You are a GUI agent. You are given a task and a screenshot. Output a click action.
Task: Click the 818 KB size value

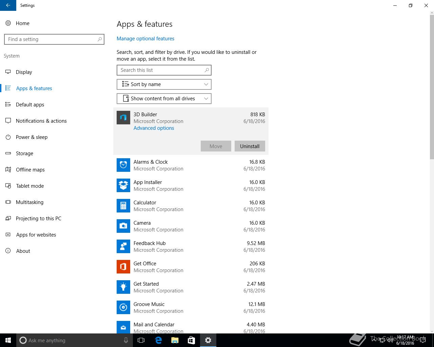(258, 115)
